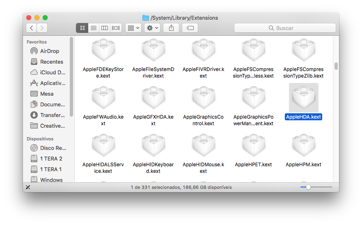Adjust the icon size slider
This screenshot has width=362, height=225.
click(308, 187)
